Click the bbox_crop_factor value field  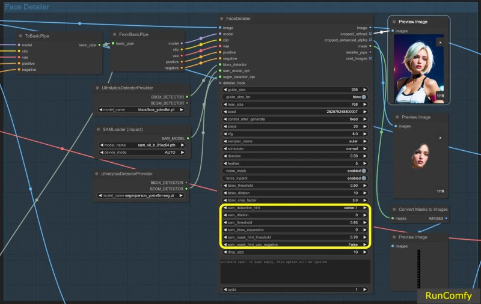tap(295, 201)
